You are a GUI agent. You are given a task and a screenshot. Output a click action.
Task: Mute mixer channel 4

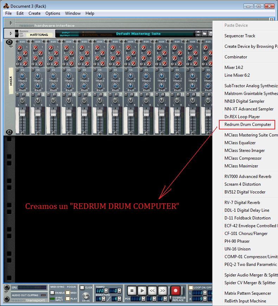click(x=64, y=94)
